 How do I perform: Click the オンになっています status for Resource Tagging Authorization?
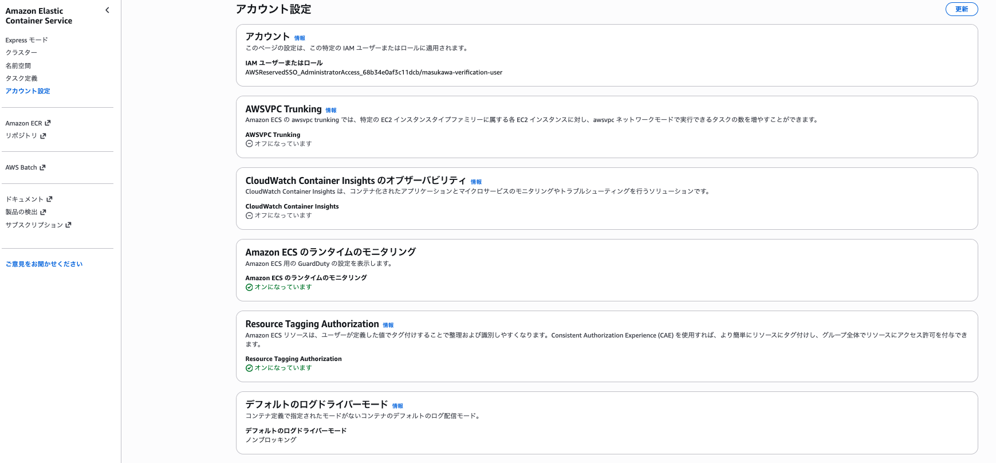281,367
